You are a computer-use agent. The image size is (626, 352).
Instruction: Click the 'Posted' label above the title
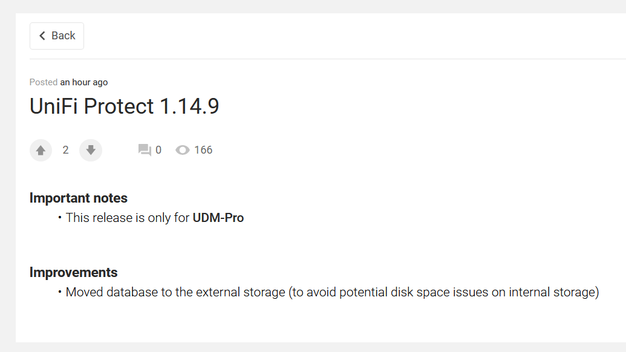(x=42, y=82)
